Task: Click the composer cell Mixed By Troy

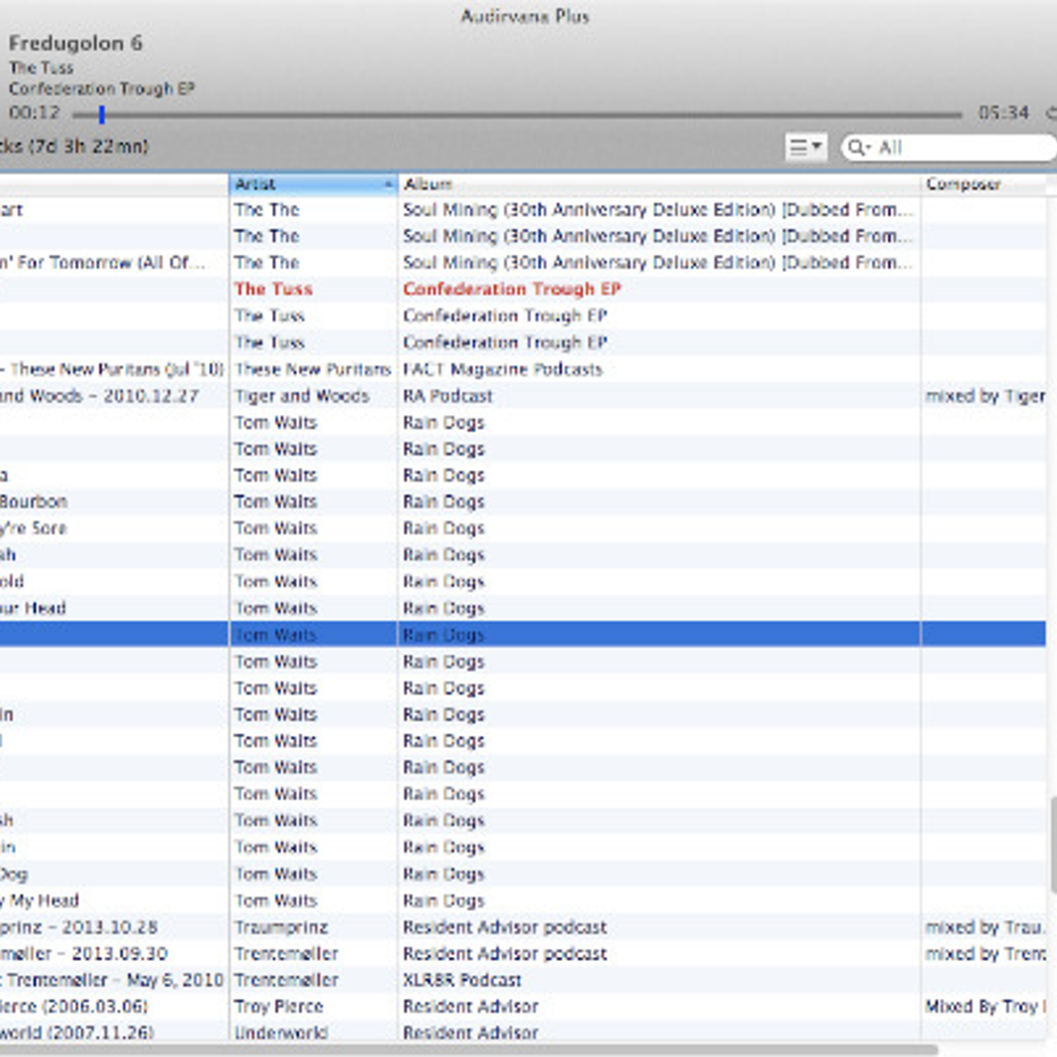Action: [x=985, y=1006]
